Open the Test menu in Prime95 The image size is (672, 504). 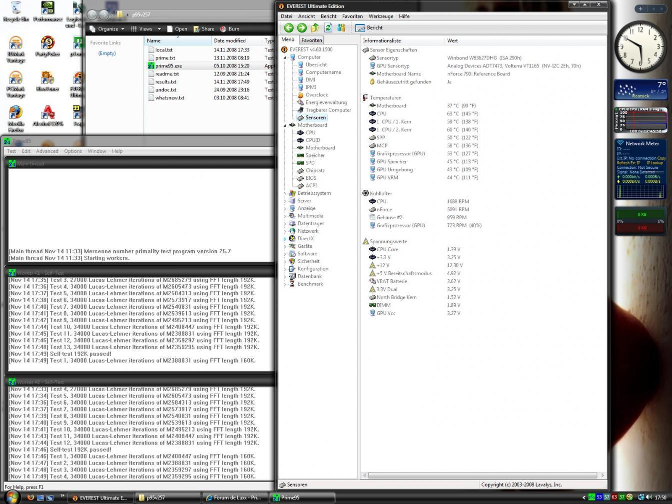pos(11,151)
